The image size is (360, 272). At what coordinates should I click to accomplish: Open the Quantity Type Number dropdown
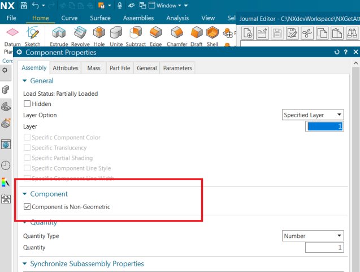click(313, 236)
